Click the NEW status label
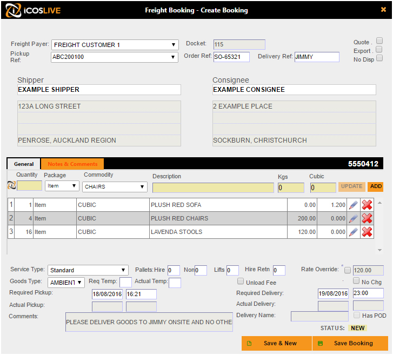The image size is (393, 355). coord(357,328)
